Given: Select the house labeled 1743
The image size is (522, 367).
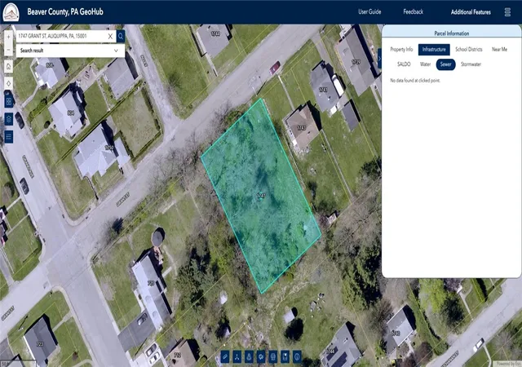Looking at the screenshot, I should (301, 128).
